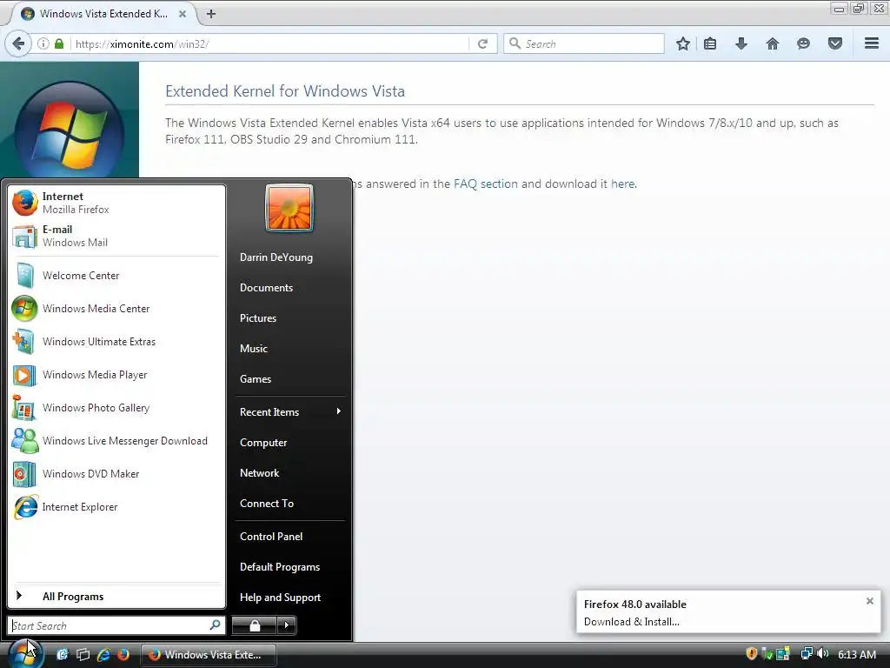Click the magnifier icon in Start Search
Image resolution: width=890 pixels, height=668 pixels.
[x=216, y=625]
